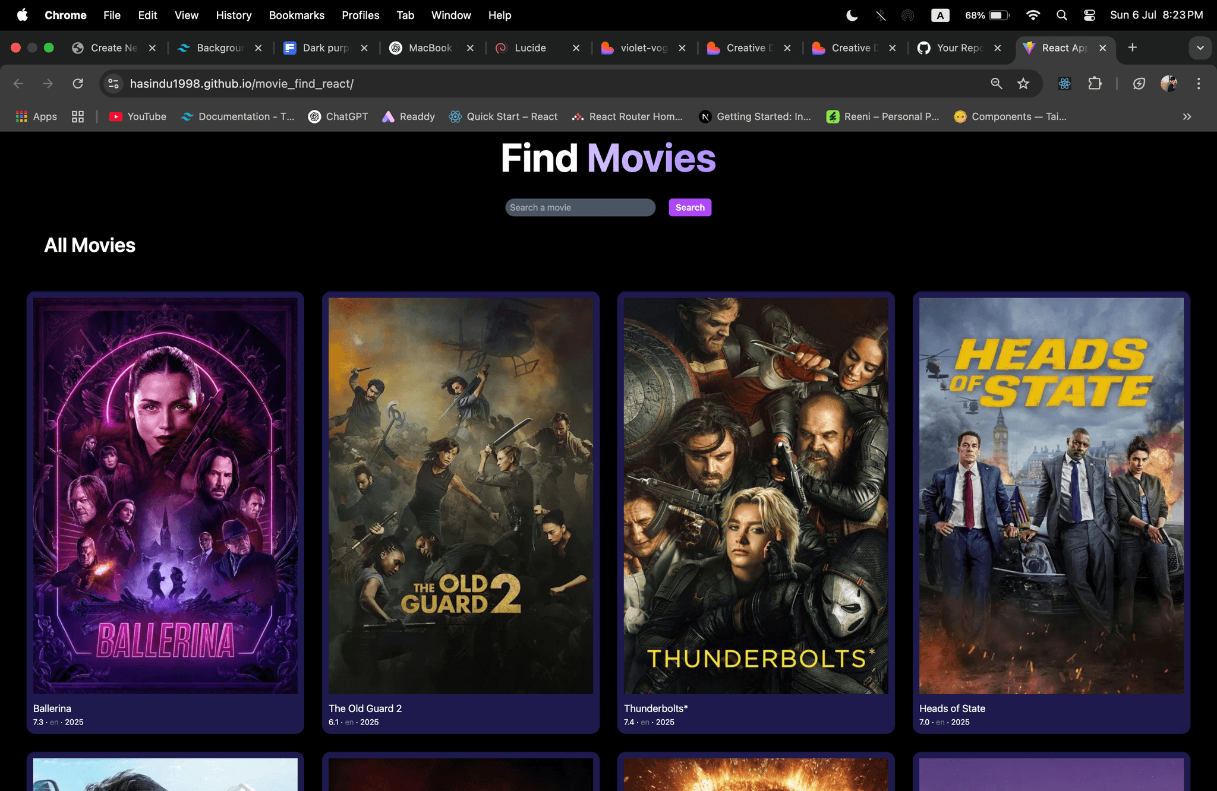
Task: Expand hidden bookmarks with the chevron
Action: pos(1187,116)
